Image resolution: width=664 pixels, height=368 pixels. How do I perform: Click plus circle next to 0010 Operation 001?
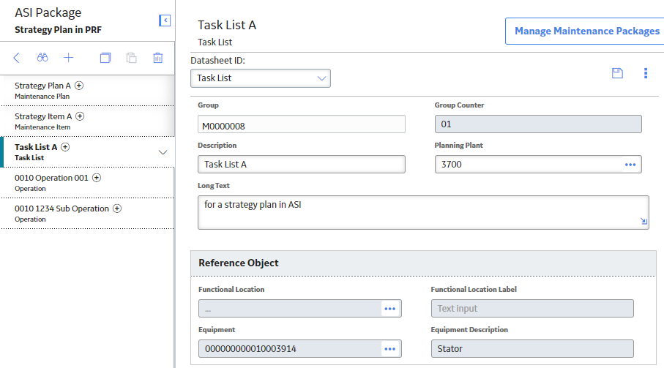coord(97,178)
